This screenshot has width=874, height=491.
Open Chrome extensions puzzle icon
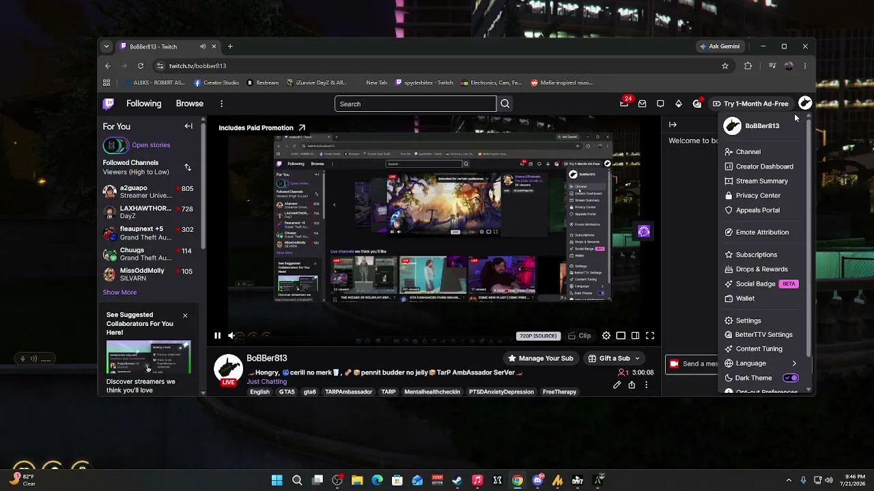(x=748, y=65)
